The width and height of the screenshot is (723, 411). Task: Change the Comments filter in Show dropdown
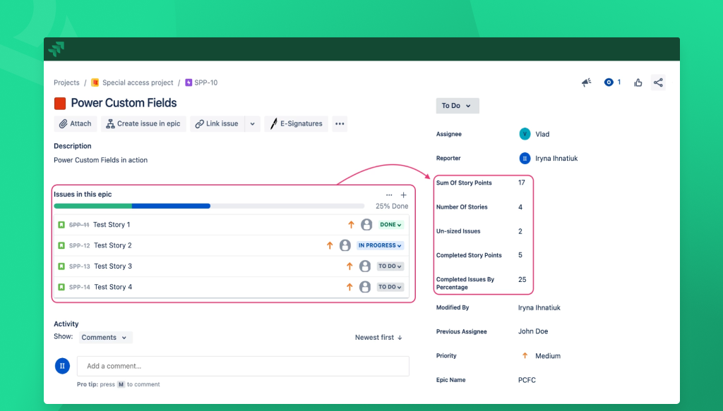click(104, 338)
